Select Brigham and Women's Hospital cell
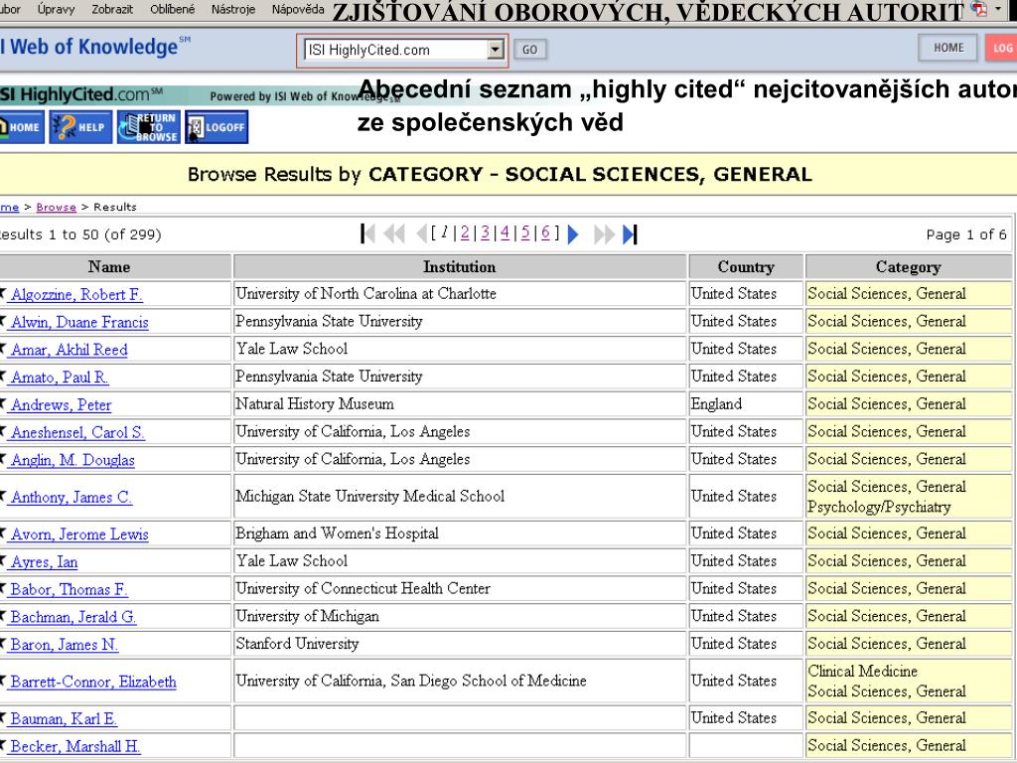 click(x=460, y=534)
